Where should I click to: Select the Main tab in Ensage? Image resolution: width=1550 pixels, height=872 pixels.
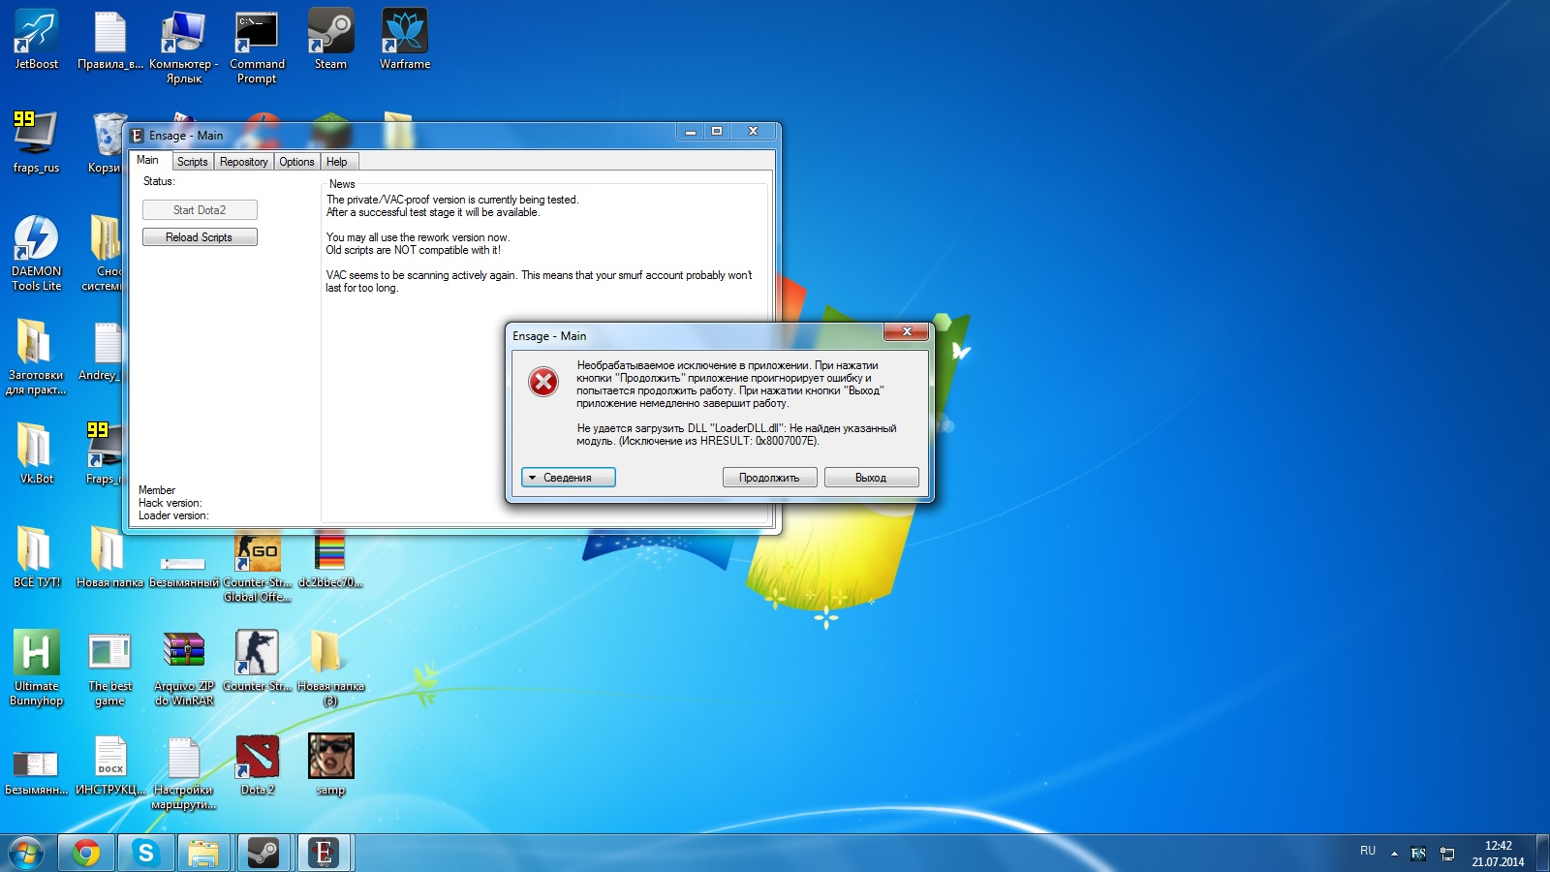click(148, 160)
